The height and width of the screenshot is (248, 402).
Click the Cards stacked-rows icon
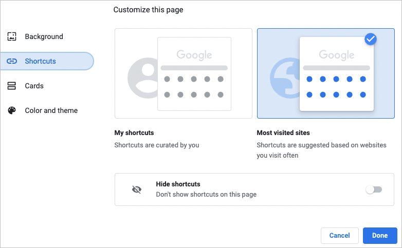pos(12,86)
